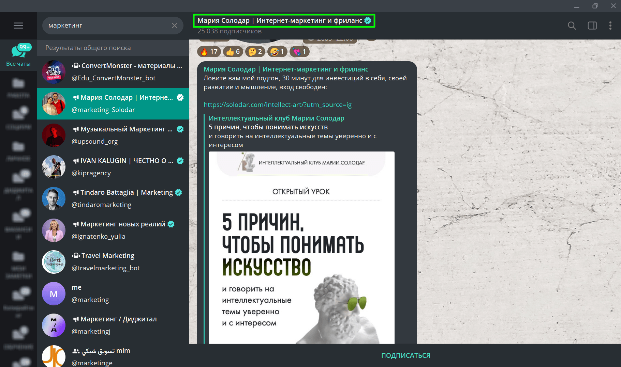Click the laughing emoji reaction
The width and height of the screenshot is (621, 367).
click(x=277, y=51)
